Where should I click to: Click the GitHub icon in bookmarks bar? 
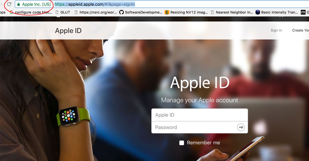122,12
